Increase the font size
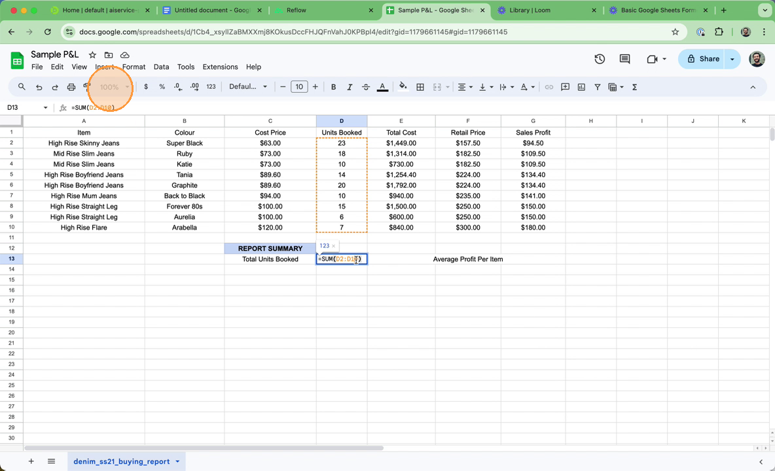Screen dimensions: 775x471 click(315, 87)
